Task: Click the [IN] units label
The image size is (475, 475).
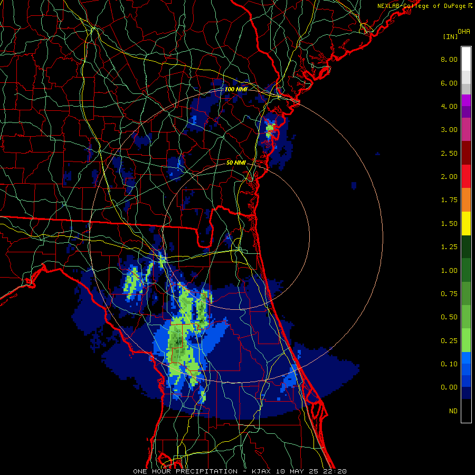Action: (x=451, y=36)
